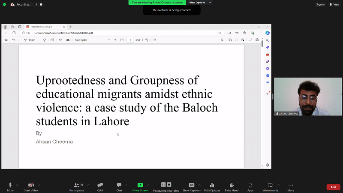343x193 pixels.
Task: Select the Presentation ICRBS.pdf browser tab
Action: coord(45,27)
